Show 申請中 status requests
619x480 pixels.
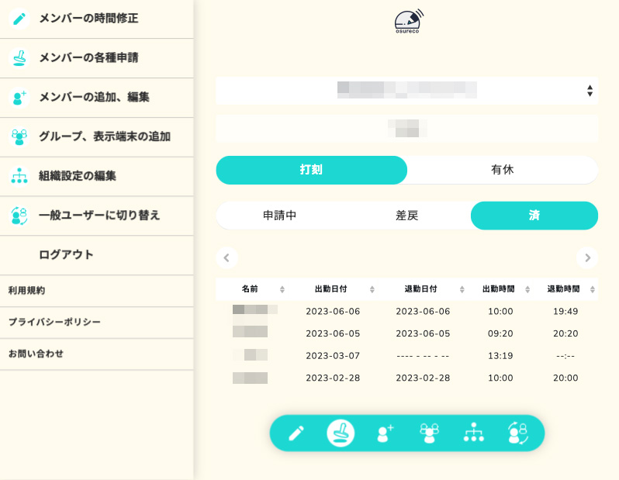(279, 216)
